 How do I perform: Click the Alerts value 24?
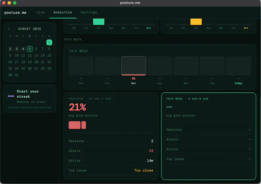151,151
